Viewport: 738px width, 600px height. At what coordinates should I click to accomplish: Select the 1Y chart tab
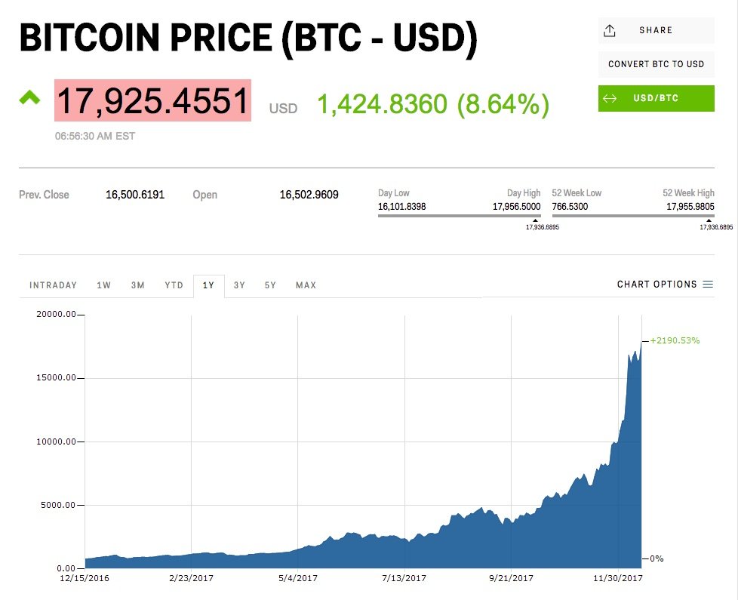pos(208,285)
